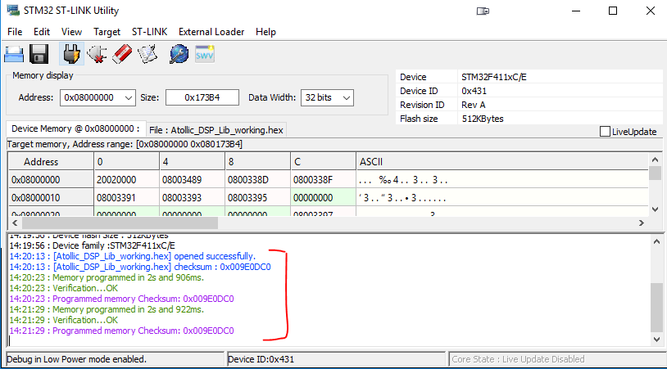Click log pane scroll-down arrow
This screenshot has height=369, width=667.
(657, 340)
